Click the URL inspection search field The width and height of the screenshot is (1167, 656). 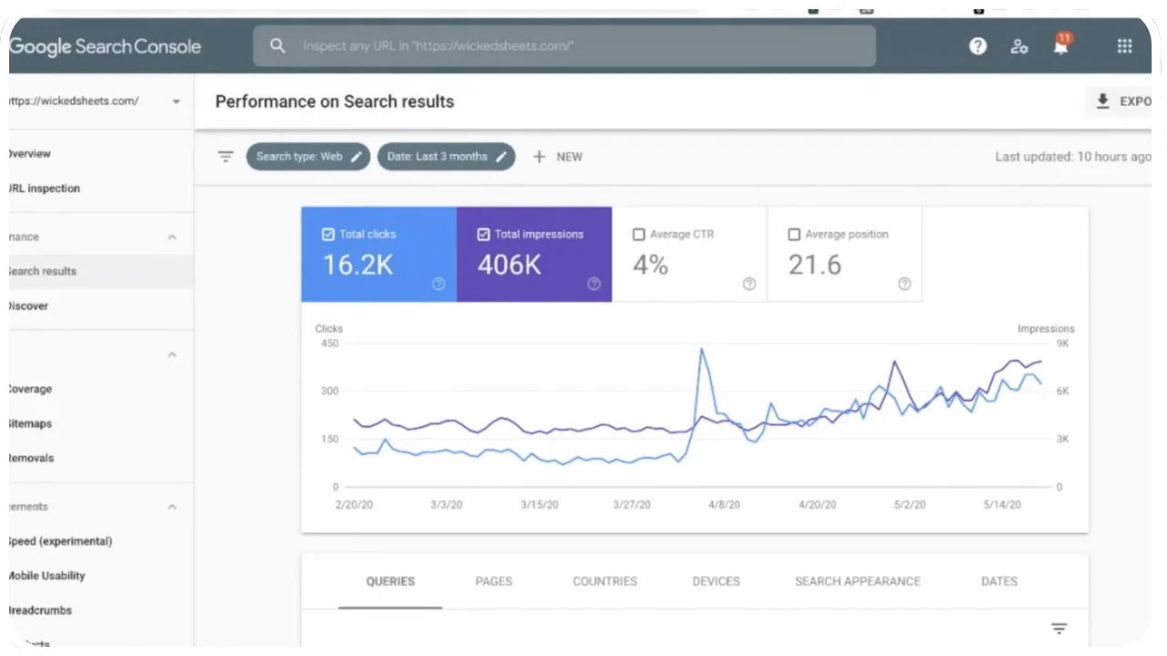coord(565,46)
